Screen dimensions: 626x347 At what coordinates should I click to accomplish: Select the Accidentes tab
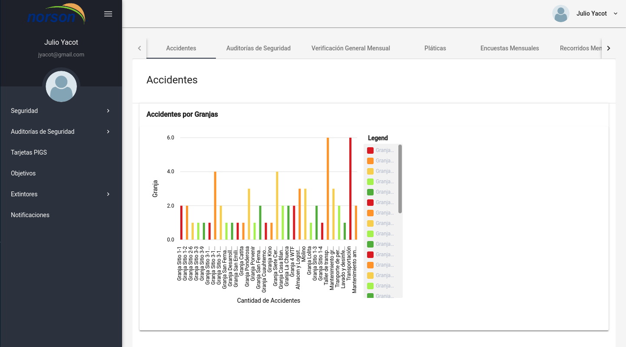coord(181,48)
